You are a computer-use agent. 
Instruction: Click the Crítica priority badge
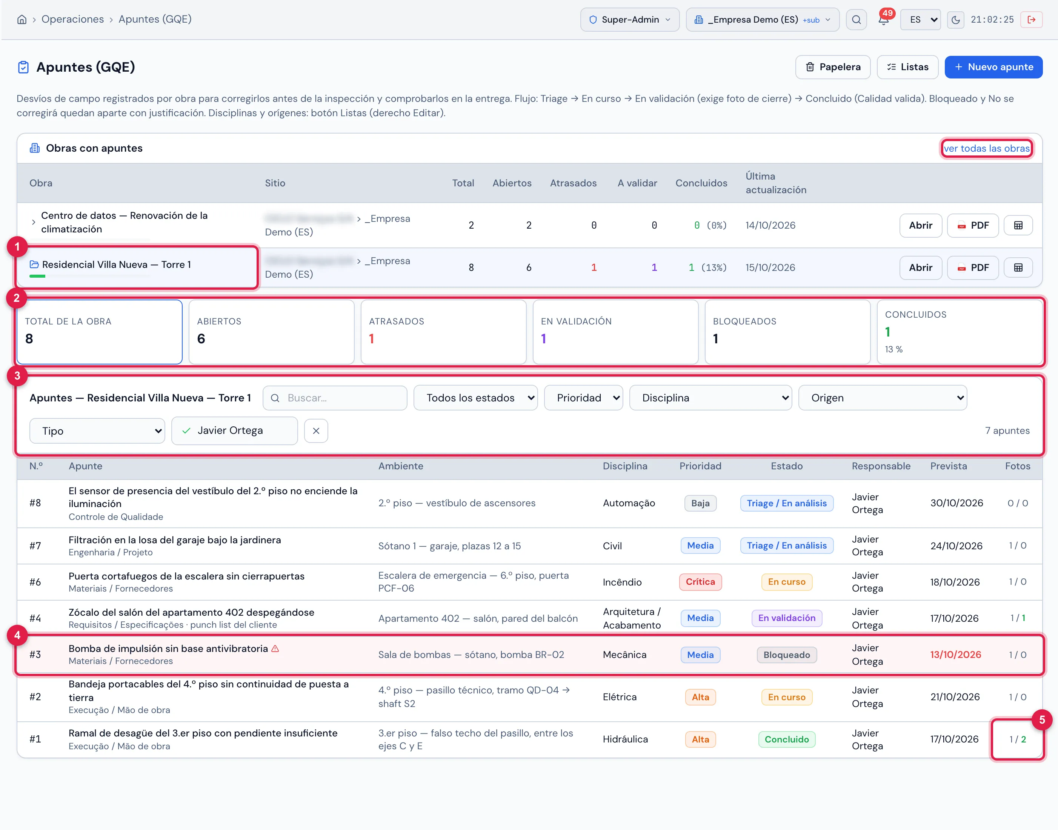(700, 582)
